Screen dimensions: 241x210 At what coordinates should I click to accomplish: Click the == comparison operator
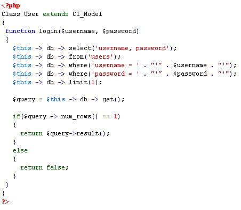[106, 117]
